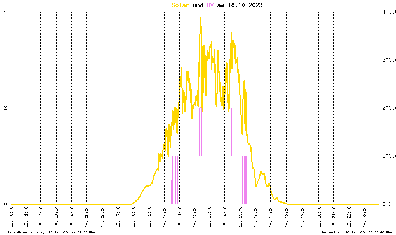Click the time axis label '18. 08:00'

(133, 217)
